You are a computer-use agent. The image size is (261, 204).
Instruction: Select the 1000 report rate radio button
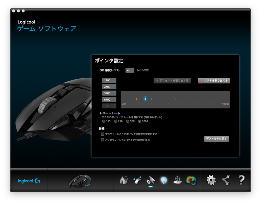139,121
